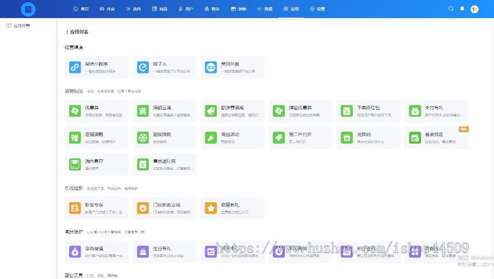
Task: Click the 积分商城 card
Action: pos(301,252)
